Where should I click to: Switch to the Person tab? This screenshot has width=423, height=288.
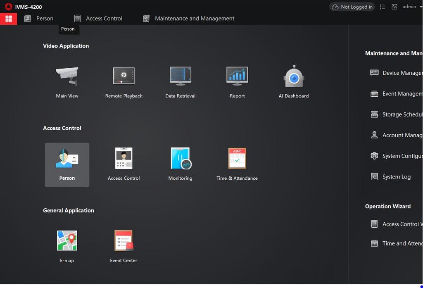pyautogui.click(x=38, y=19)
